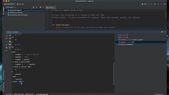Open console history clock icon

[x=10, y=47]
